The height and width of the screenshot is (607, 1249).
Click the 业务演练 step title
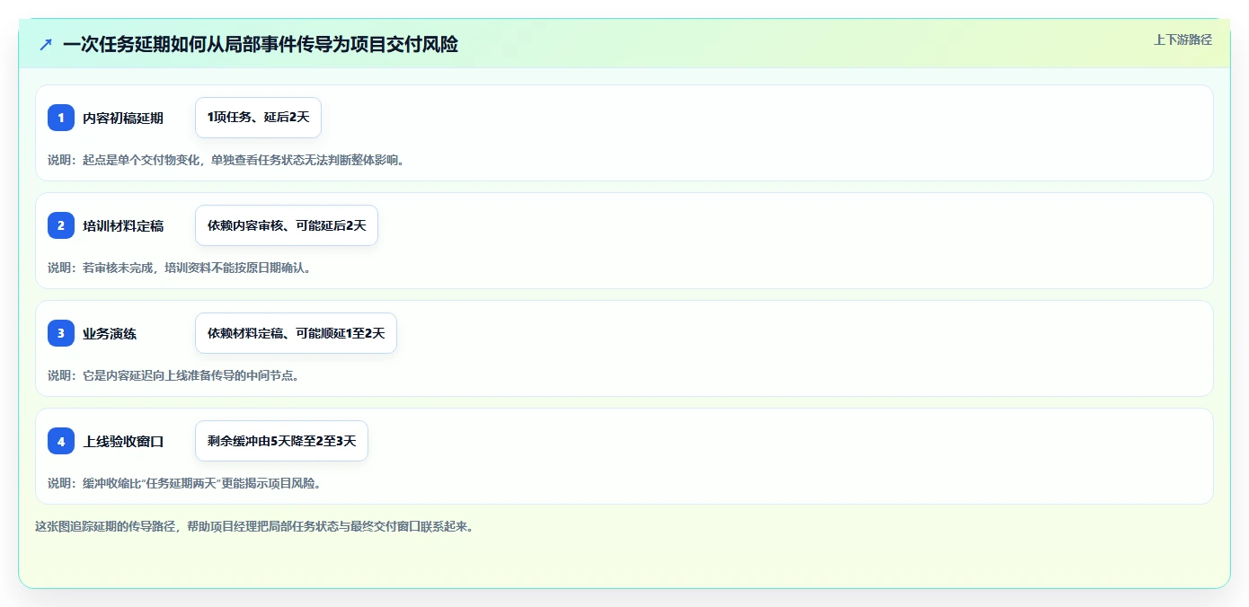click(110, 333)
